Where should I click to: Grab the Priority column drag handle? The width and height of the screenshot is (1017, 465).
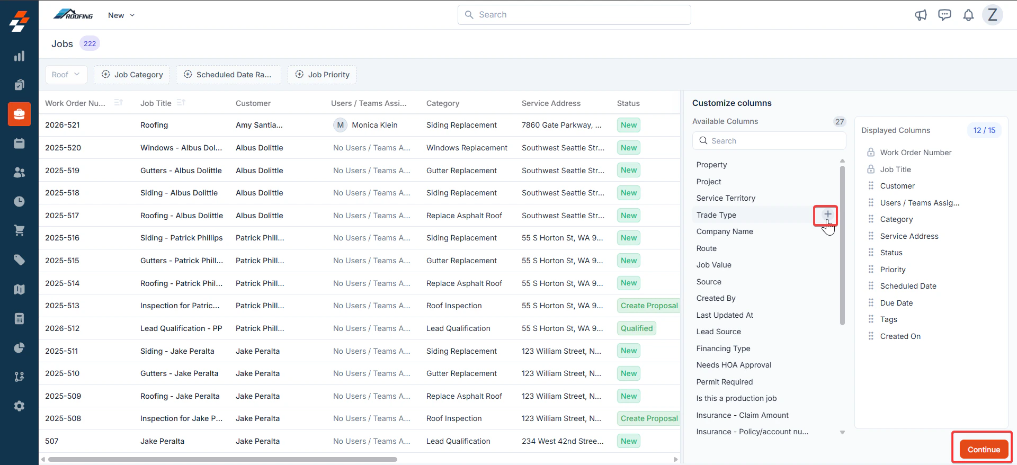click(871, 270)
